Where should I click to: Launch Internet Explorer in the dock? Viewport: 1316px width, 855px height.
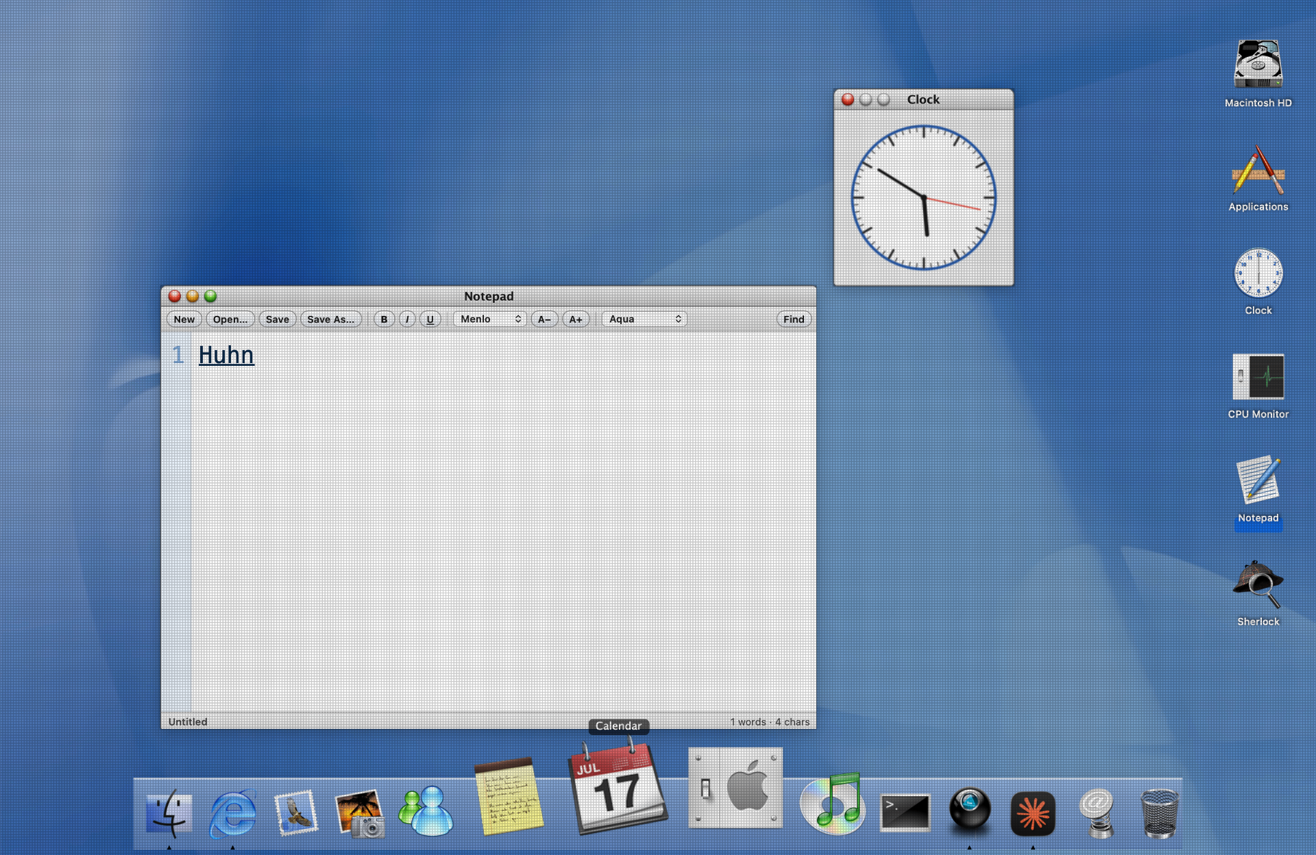(232, 813)
